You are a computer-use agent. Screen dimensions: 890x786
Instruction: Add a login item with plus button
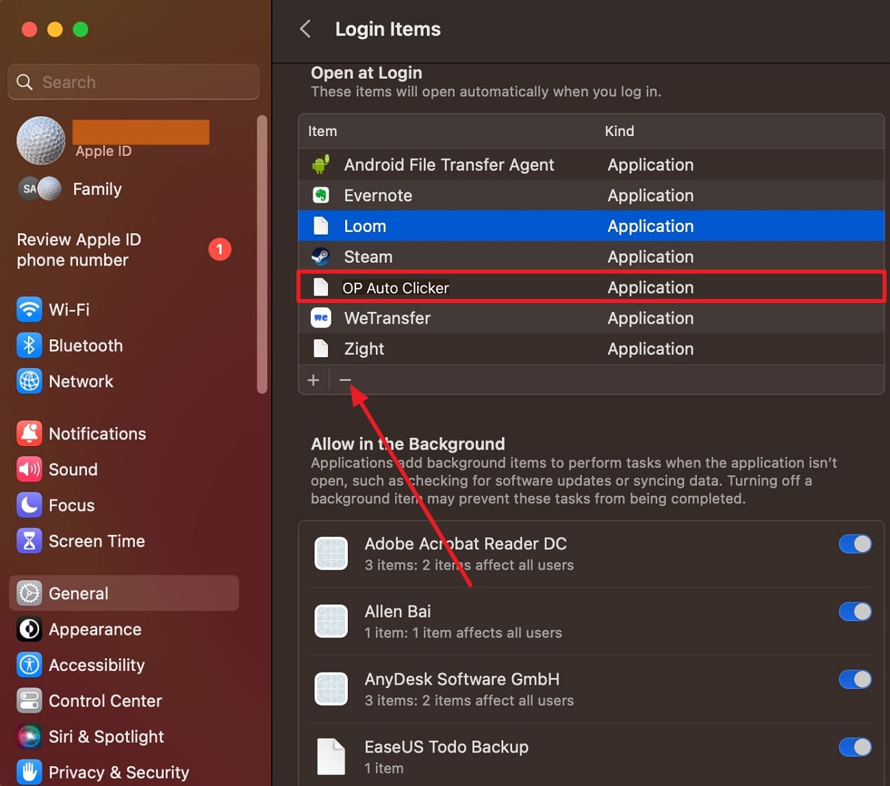314,380
